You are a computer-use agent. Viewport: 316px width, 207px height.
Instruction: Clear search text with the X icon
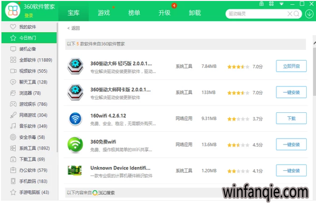290,14
